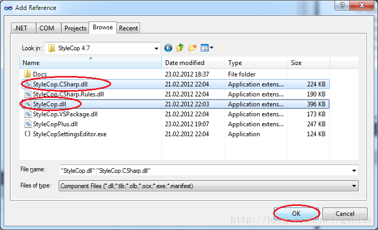Select the Browse tab

click(103, 27)
